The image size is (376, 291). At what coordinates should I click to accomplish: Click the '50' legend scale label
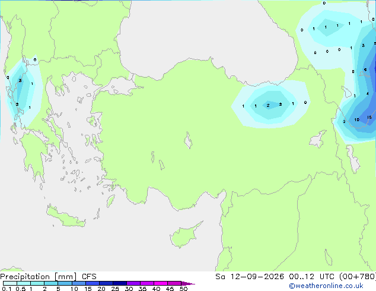click(183, 289)
